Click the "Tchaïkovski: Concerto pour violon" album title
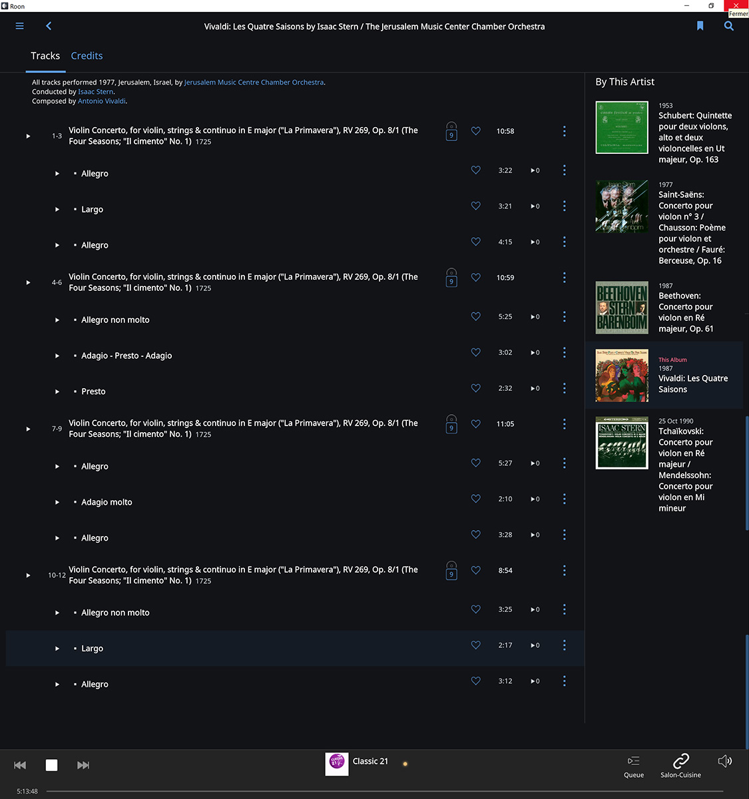The image size is (749, 799). pyautogui.click(x=686, y=469)
